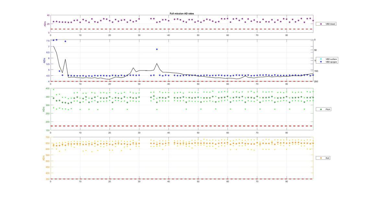Click the tick label 700 on roll plot
Screen dimensions: 389x201
pyautogui.click(x=48, y=137)
